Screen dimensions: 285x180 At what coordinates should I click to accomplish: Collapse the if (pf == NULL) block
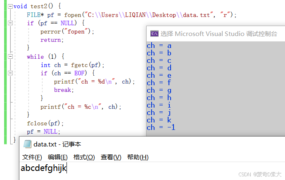(10, 23)
